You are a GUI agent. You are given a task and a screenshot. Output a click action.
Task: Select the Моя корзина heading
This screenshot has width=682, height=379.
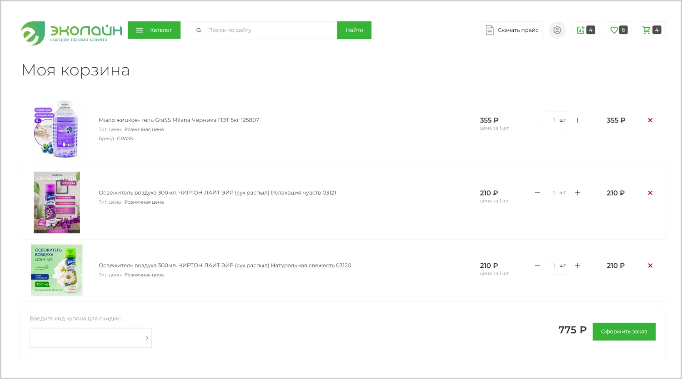tap(75, 70)
